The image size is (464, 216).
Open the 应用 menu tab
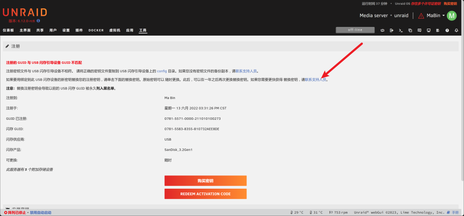pyautogui.click(x=129, y=30)
